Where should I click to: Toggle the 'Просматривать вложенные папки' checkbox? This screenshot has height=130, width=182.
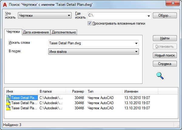[x=89, y=23]
